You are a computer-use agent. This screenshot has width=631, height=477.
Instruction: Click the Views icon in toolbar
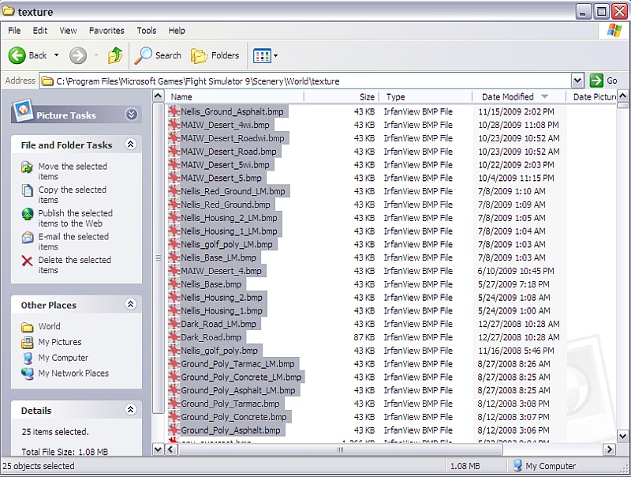(x=261, y=55)
